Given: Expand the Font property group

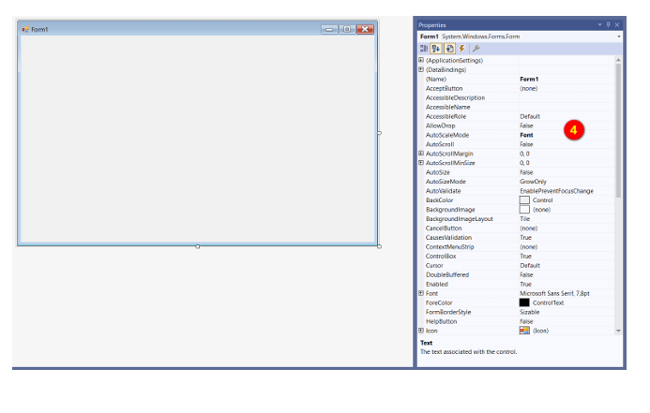Looking at the screenshot, I should [x=421, y=293].
